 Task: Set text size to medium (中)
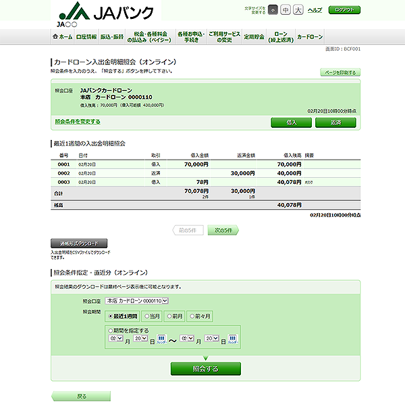click(x=286, y=10)
